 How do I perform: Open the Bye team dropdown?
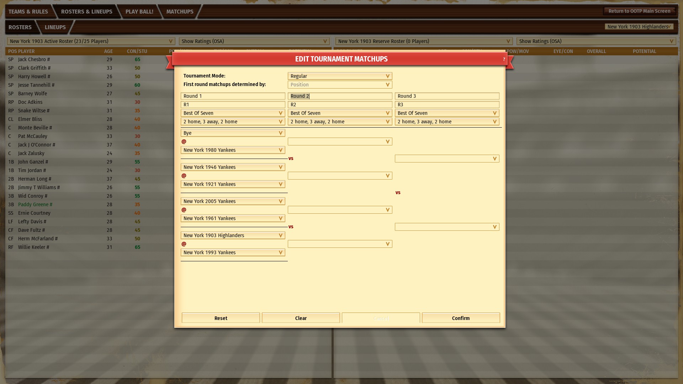click(233, 133)
